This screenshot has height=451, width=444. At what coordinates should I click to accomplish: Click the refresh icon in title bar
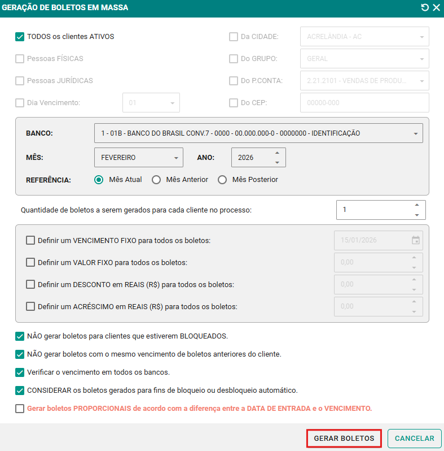(424, 7)
